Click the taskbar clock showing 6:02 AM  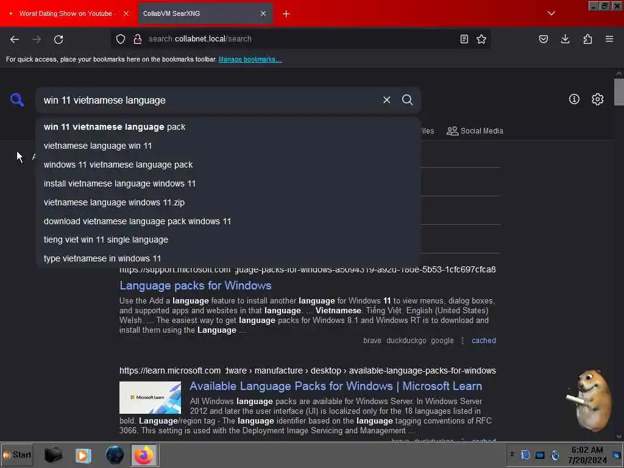tap(587, 455)
